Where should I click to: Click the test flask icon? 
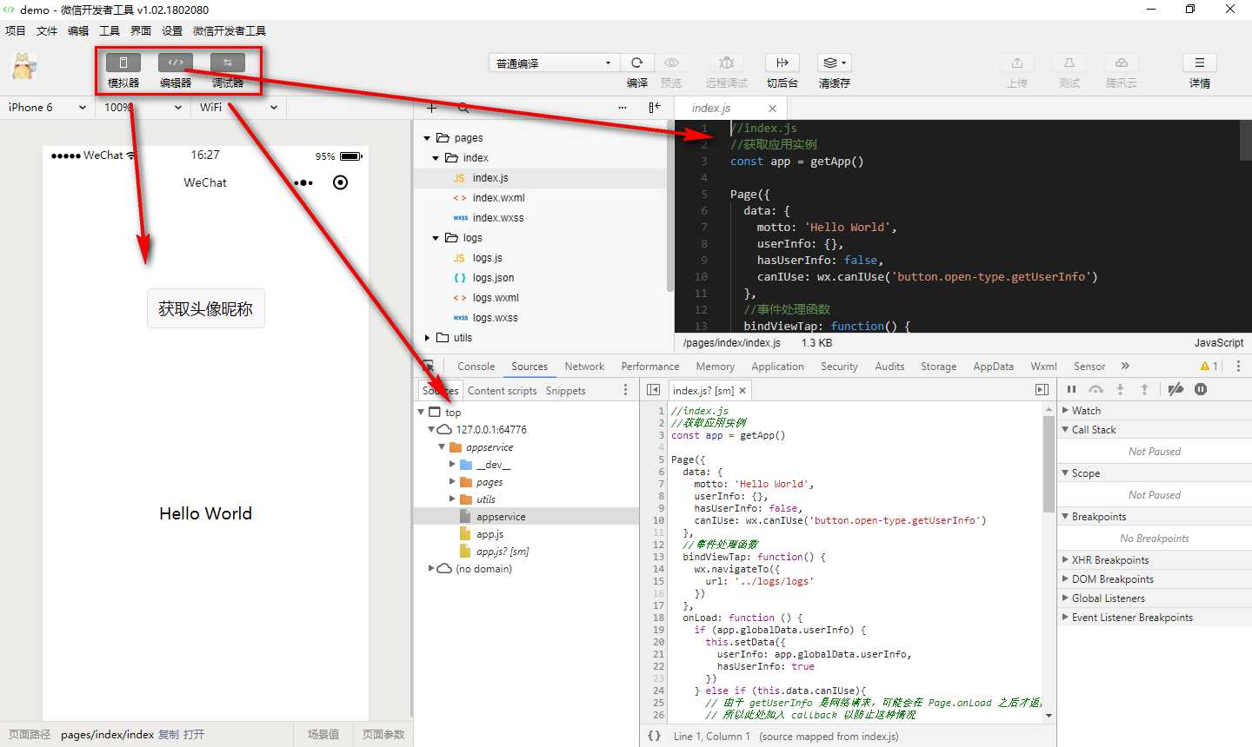[x=1069, y=63]
